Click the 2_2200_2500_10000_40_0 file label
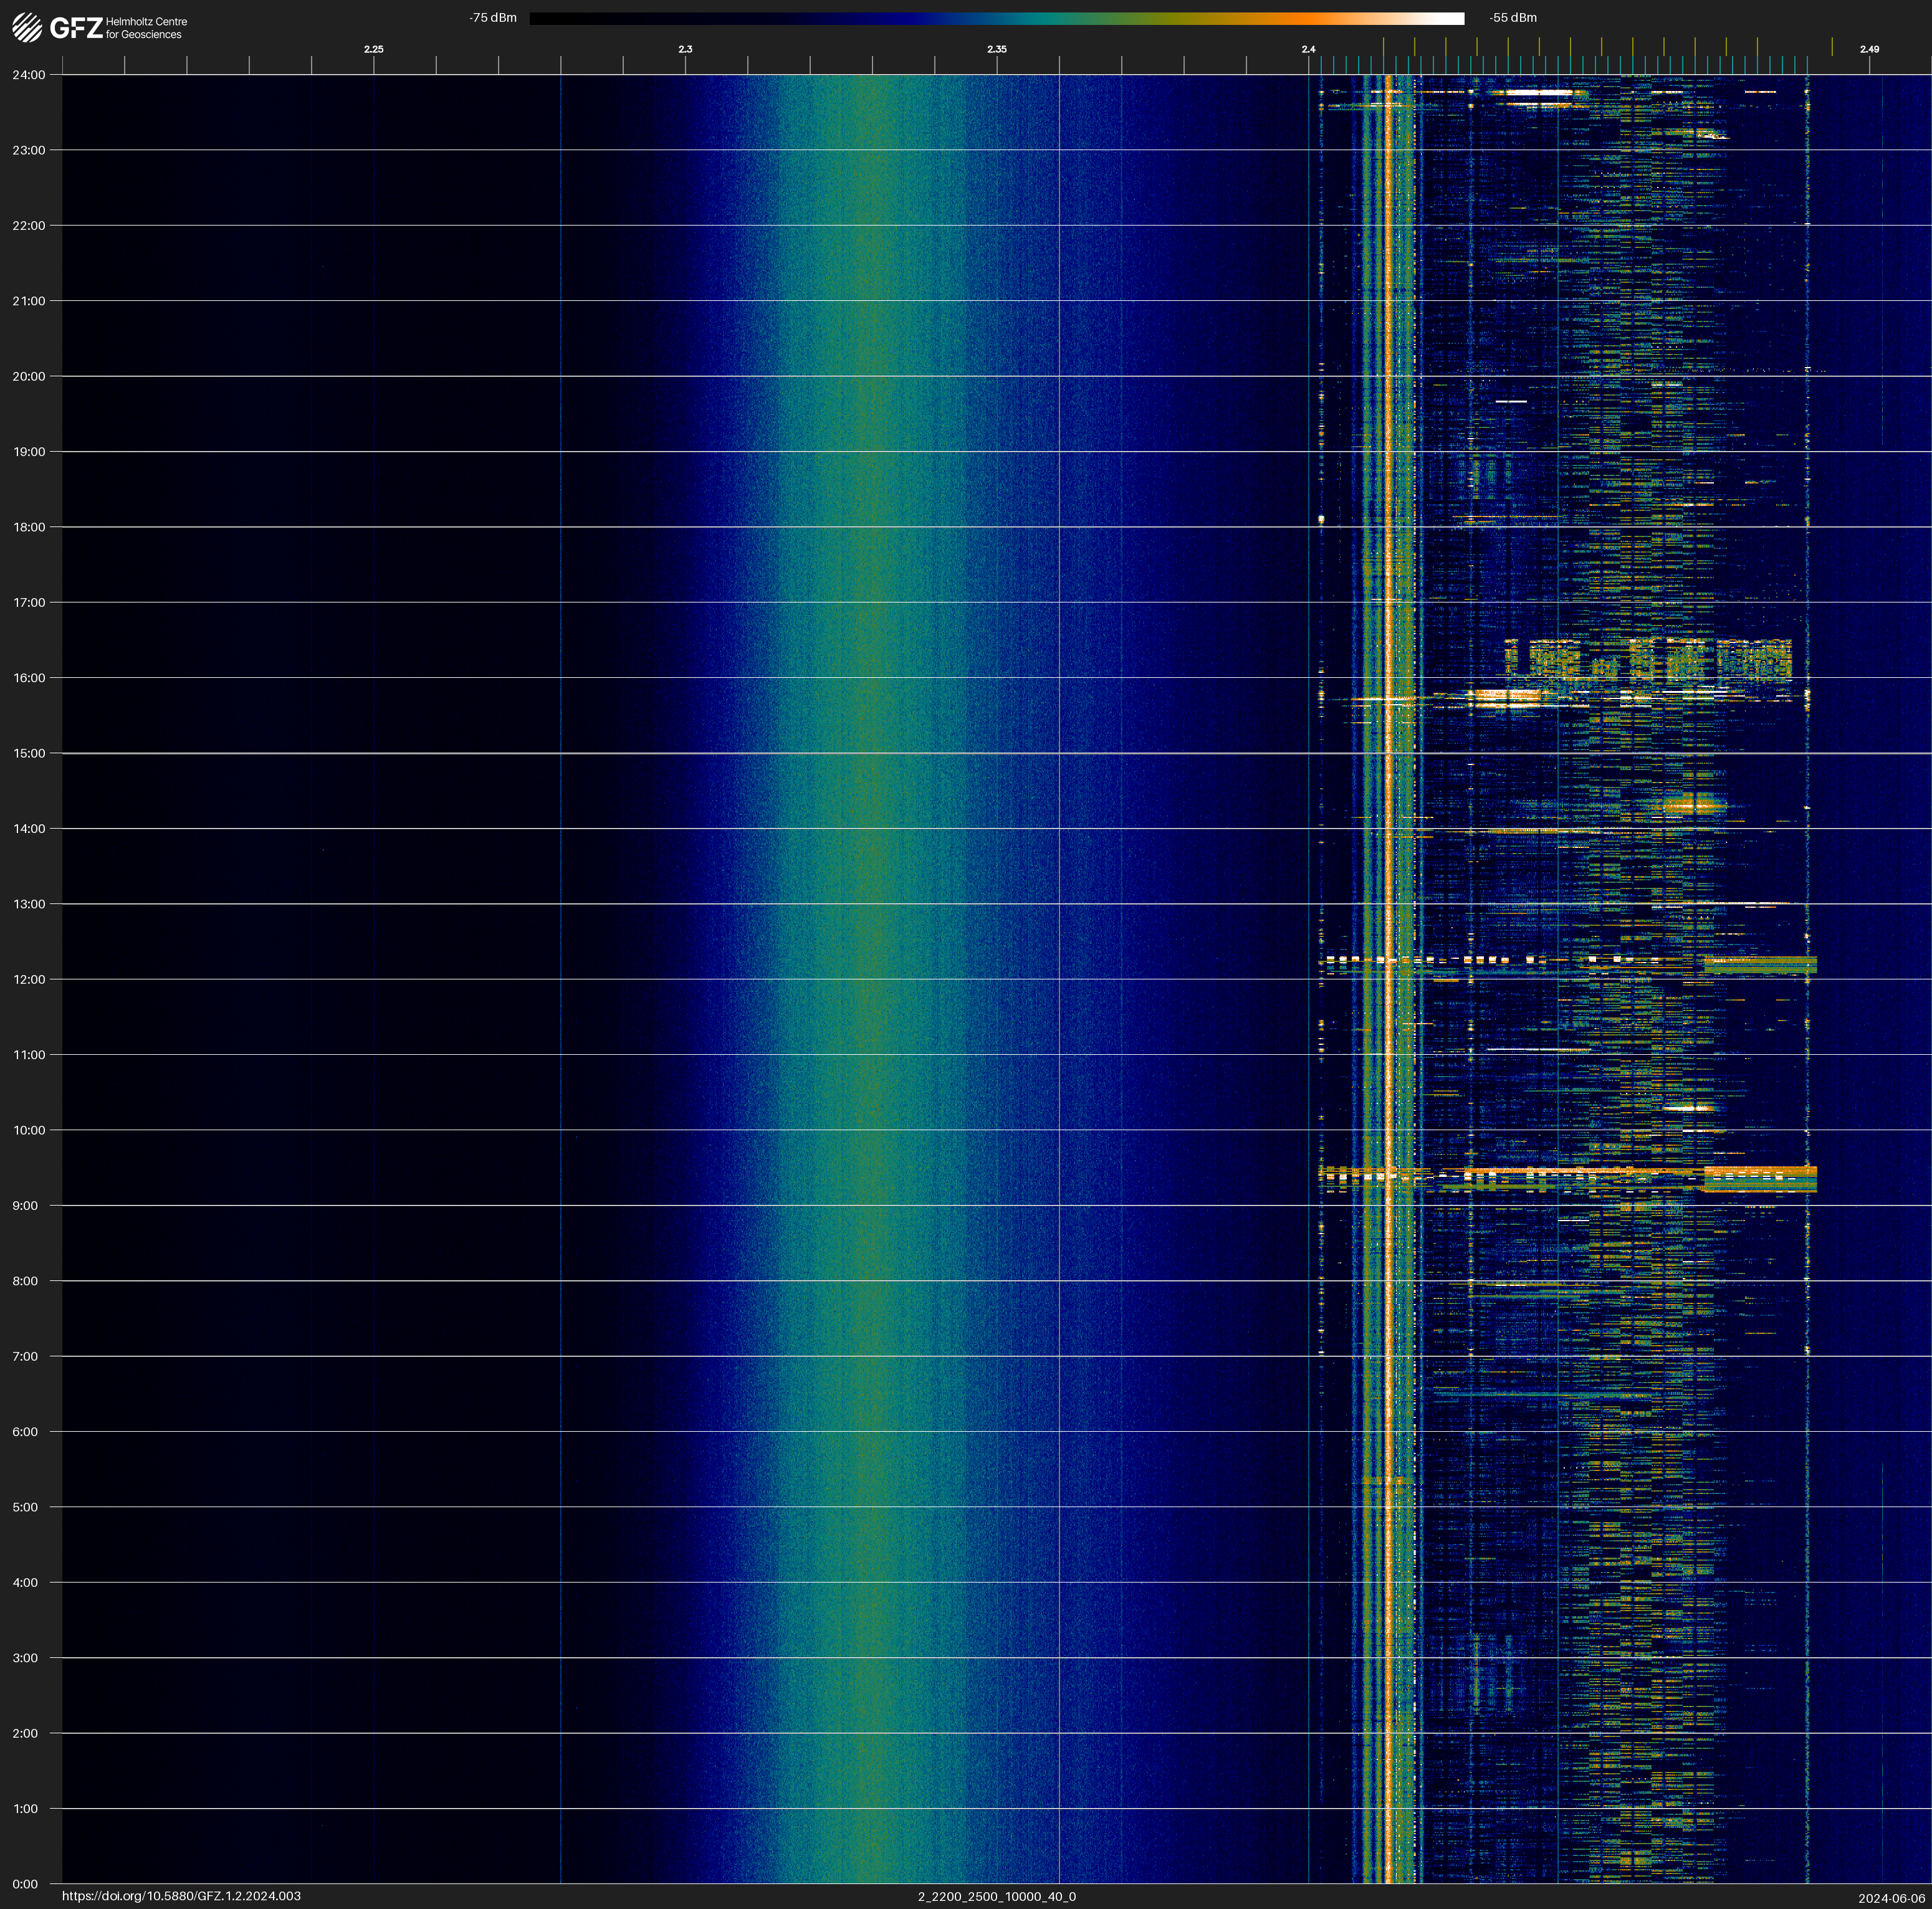Image resolution: width=1932 pixels, height=1909 pixels. (x=996, y=1896)
